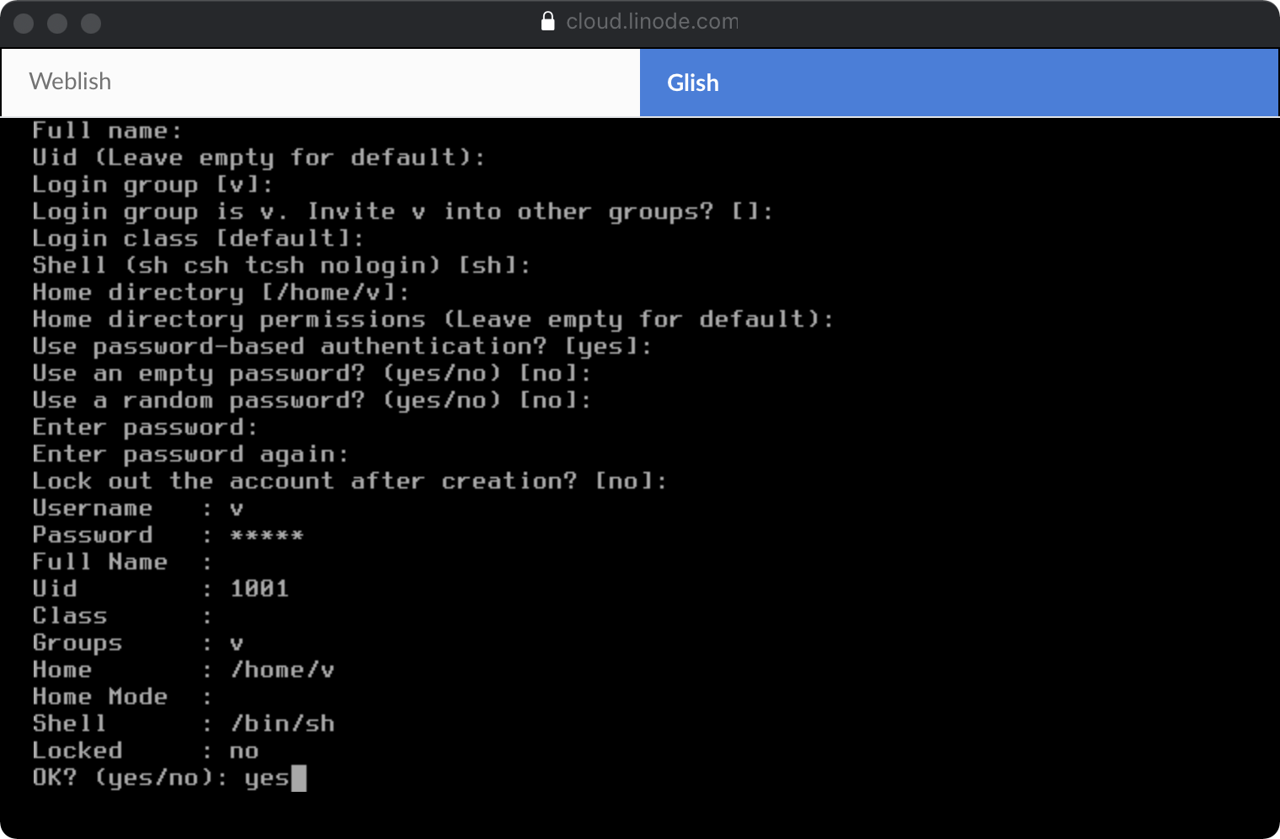1280x839 pixels.
Task: Minimize the console window
Action: [x=57, y=24]
